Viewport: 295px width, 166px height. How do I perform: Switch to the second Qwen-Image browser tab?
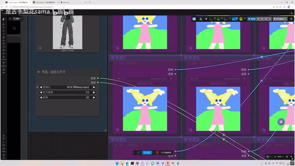click(45, 2)
